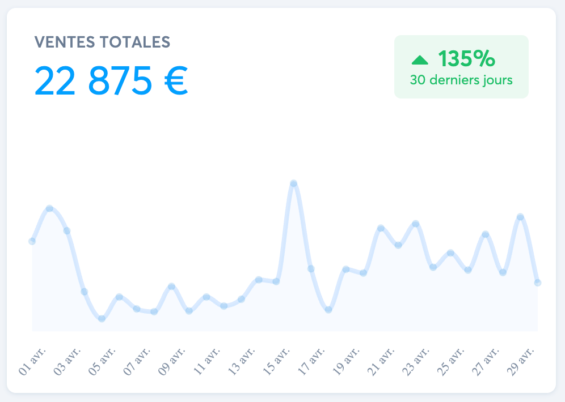
Task: Click the 135% growth percentage value
Action: (467, 59)
